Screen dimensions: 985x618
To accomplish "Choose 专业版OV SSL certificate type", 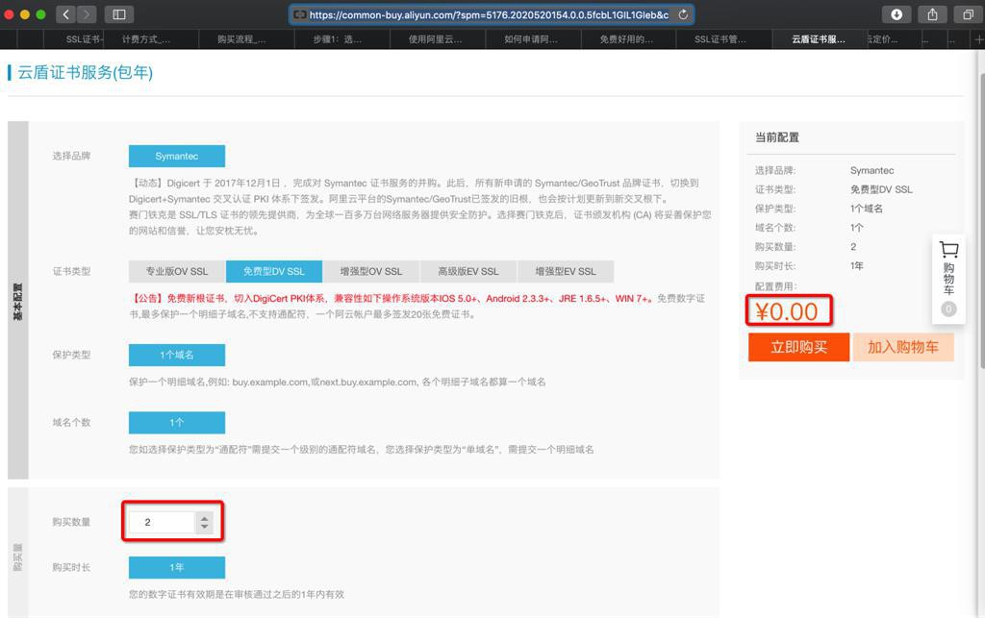I will (177, 272).
